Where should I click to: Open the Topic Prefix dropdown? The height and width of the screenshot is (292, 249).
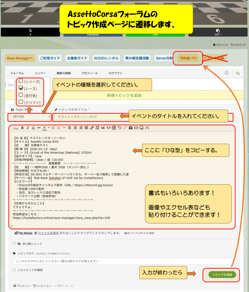30,117
